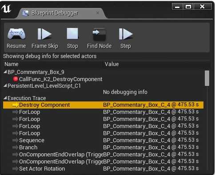The height and width of the screenshot is (175, 215).
Task: Click the Step icon
Action: pos(126,34)
